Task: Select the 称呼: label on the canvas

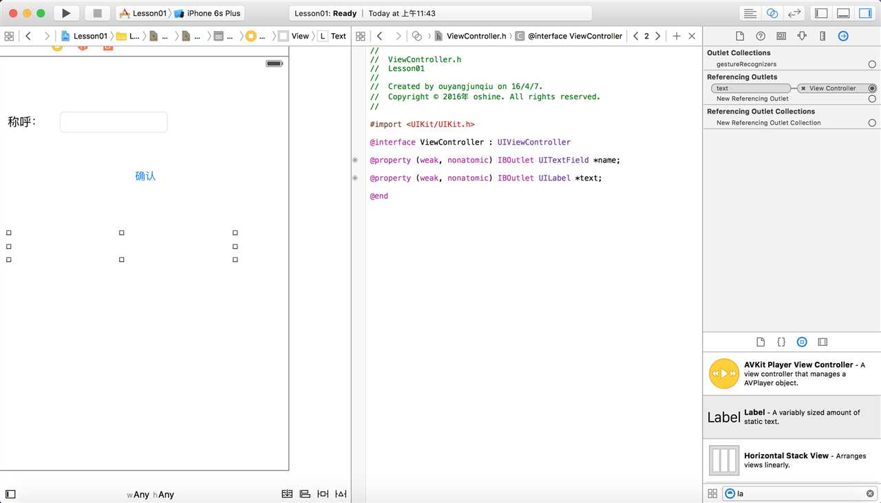Action: (21, 122)
